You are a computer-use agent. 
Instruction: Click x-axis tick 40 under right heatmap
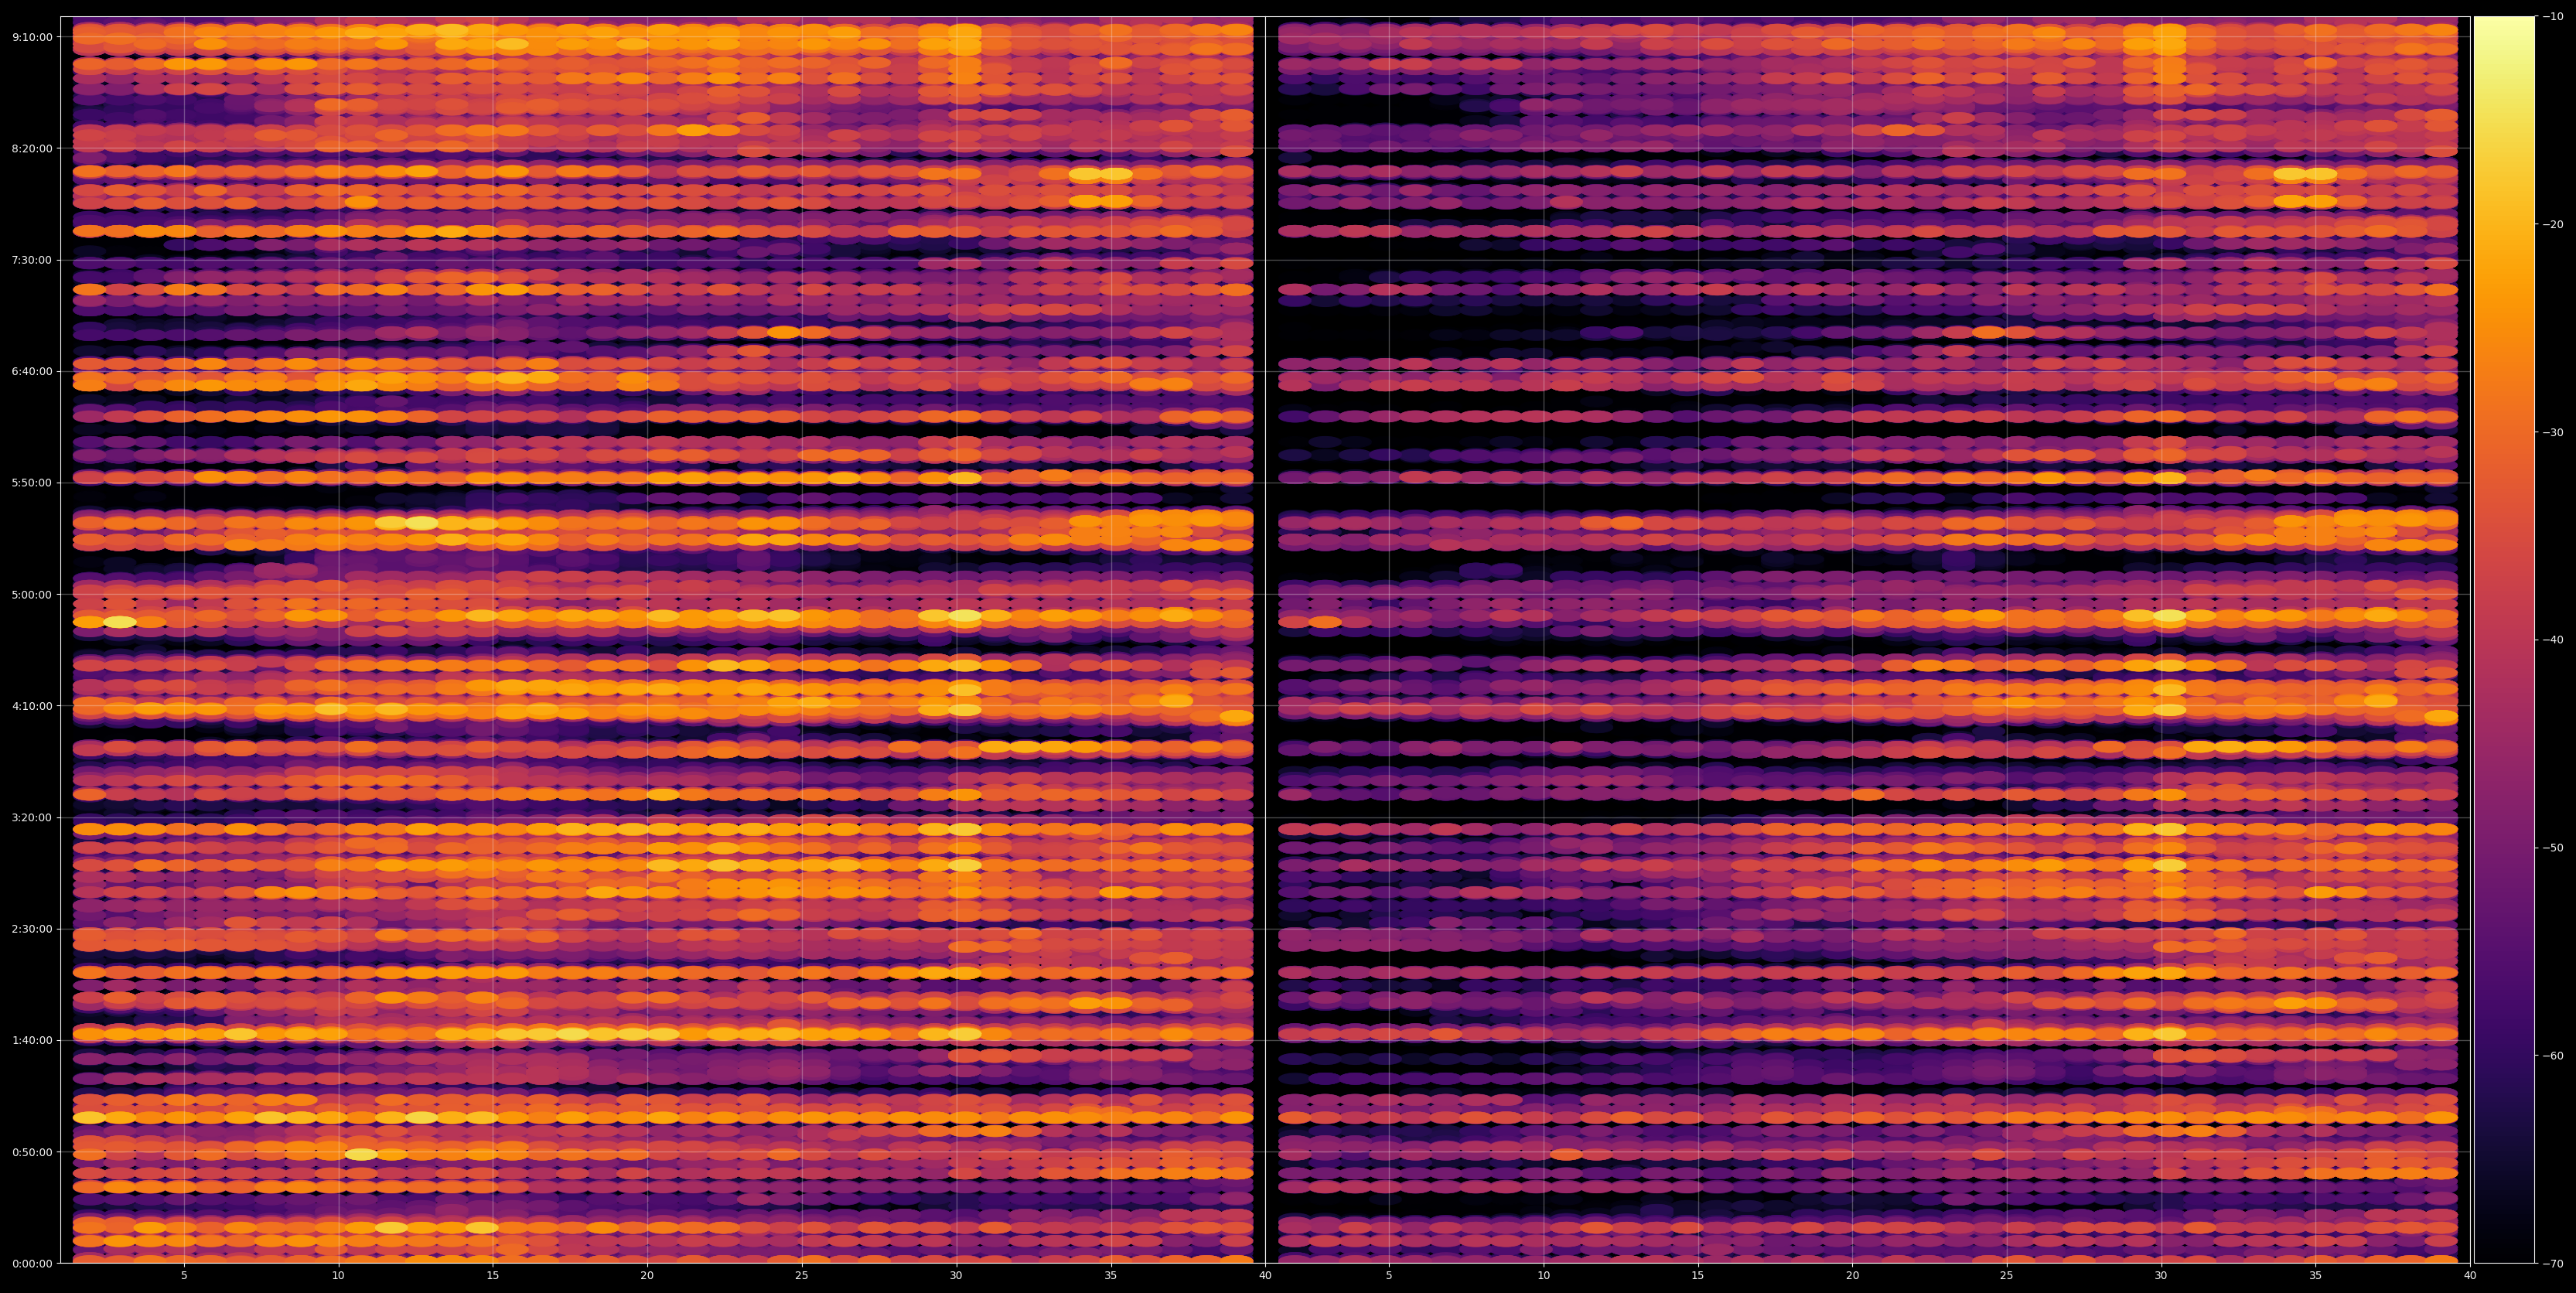point(2470,1276)
